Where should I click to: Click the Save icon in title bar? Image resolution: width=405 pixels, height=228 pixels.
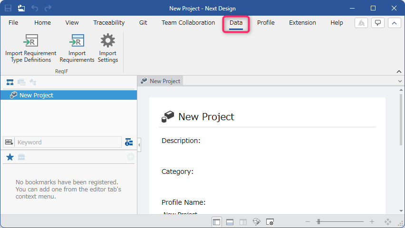(8, 8)
